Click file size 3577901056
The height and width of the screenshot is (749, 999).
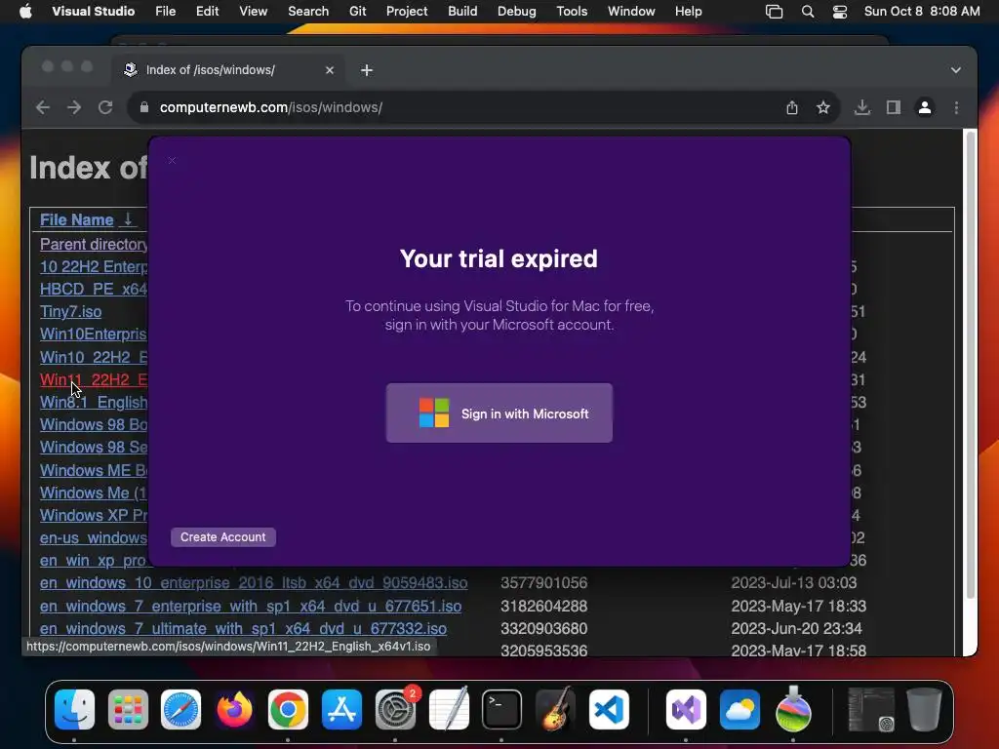click(x=544, y=583)
